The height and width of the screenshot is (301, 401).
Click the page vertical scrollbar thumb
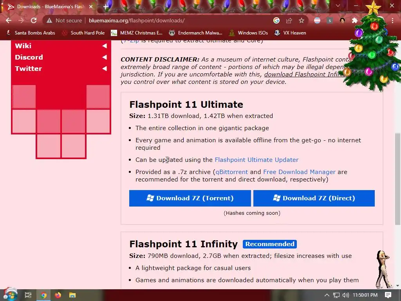tap(397, 179)
